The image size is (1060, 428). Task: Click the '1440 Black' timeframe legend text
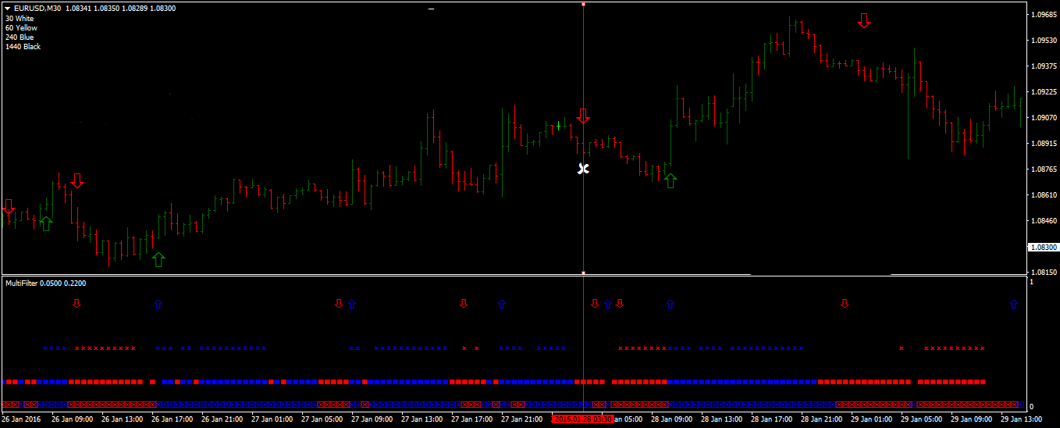23,47
